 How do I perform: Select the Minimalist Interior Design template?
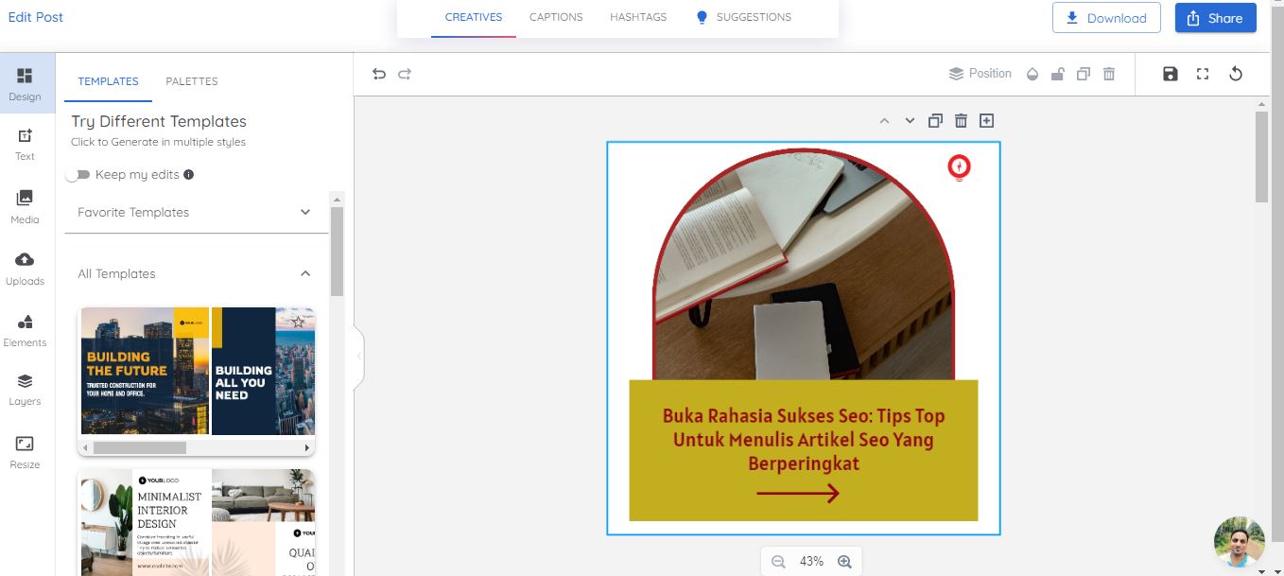click(x=146, y=522)
